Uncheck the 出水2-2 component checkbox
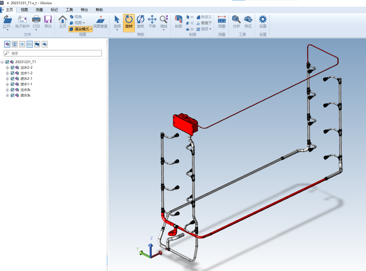 tap(13, 68)
